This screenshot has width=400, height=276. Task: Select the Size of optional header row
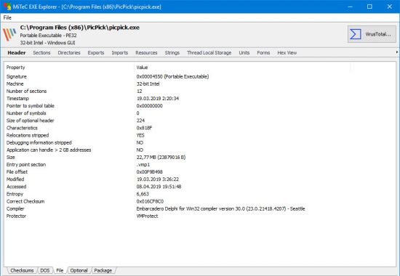pyautogui.click(x=201, y=121)
